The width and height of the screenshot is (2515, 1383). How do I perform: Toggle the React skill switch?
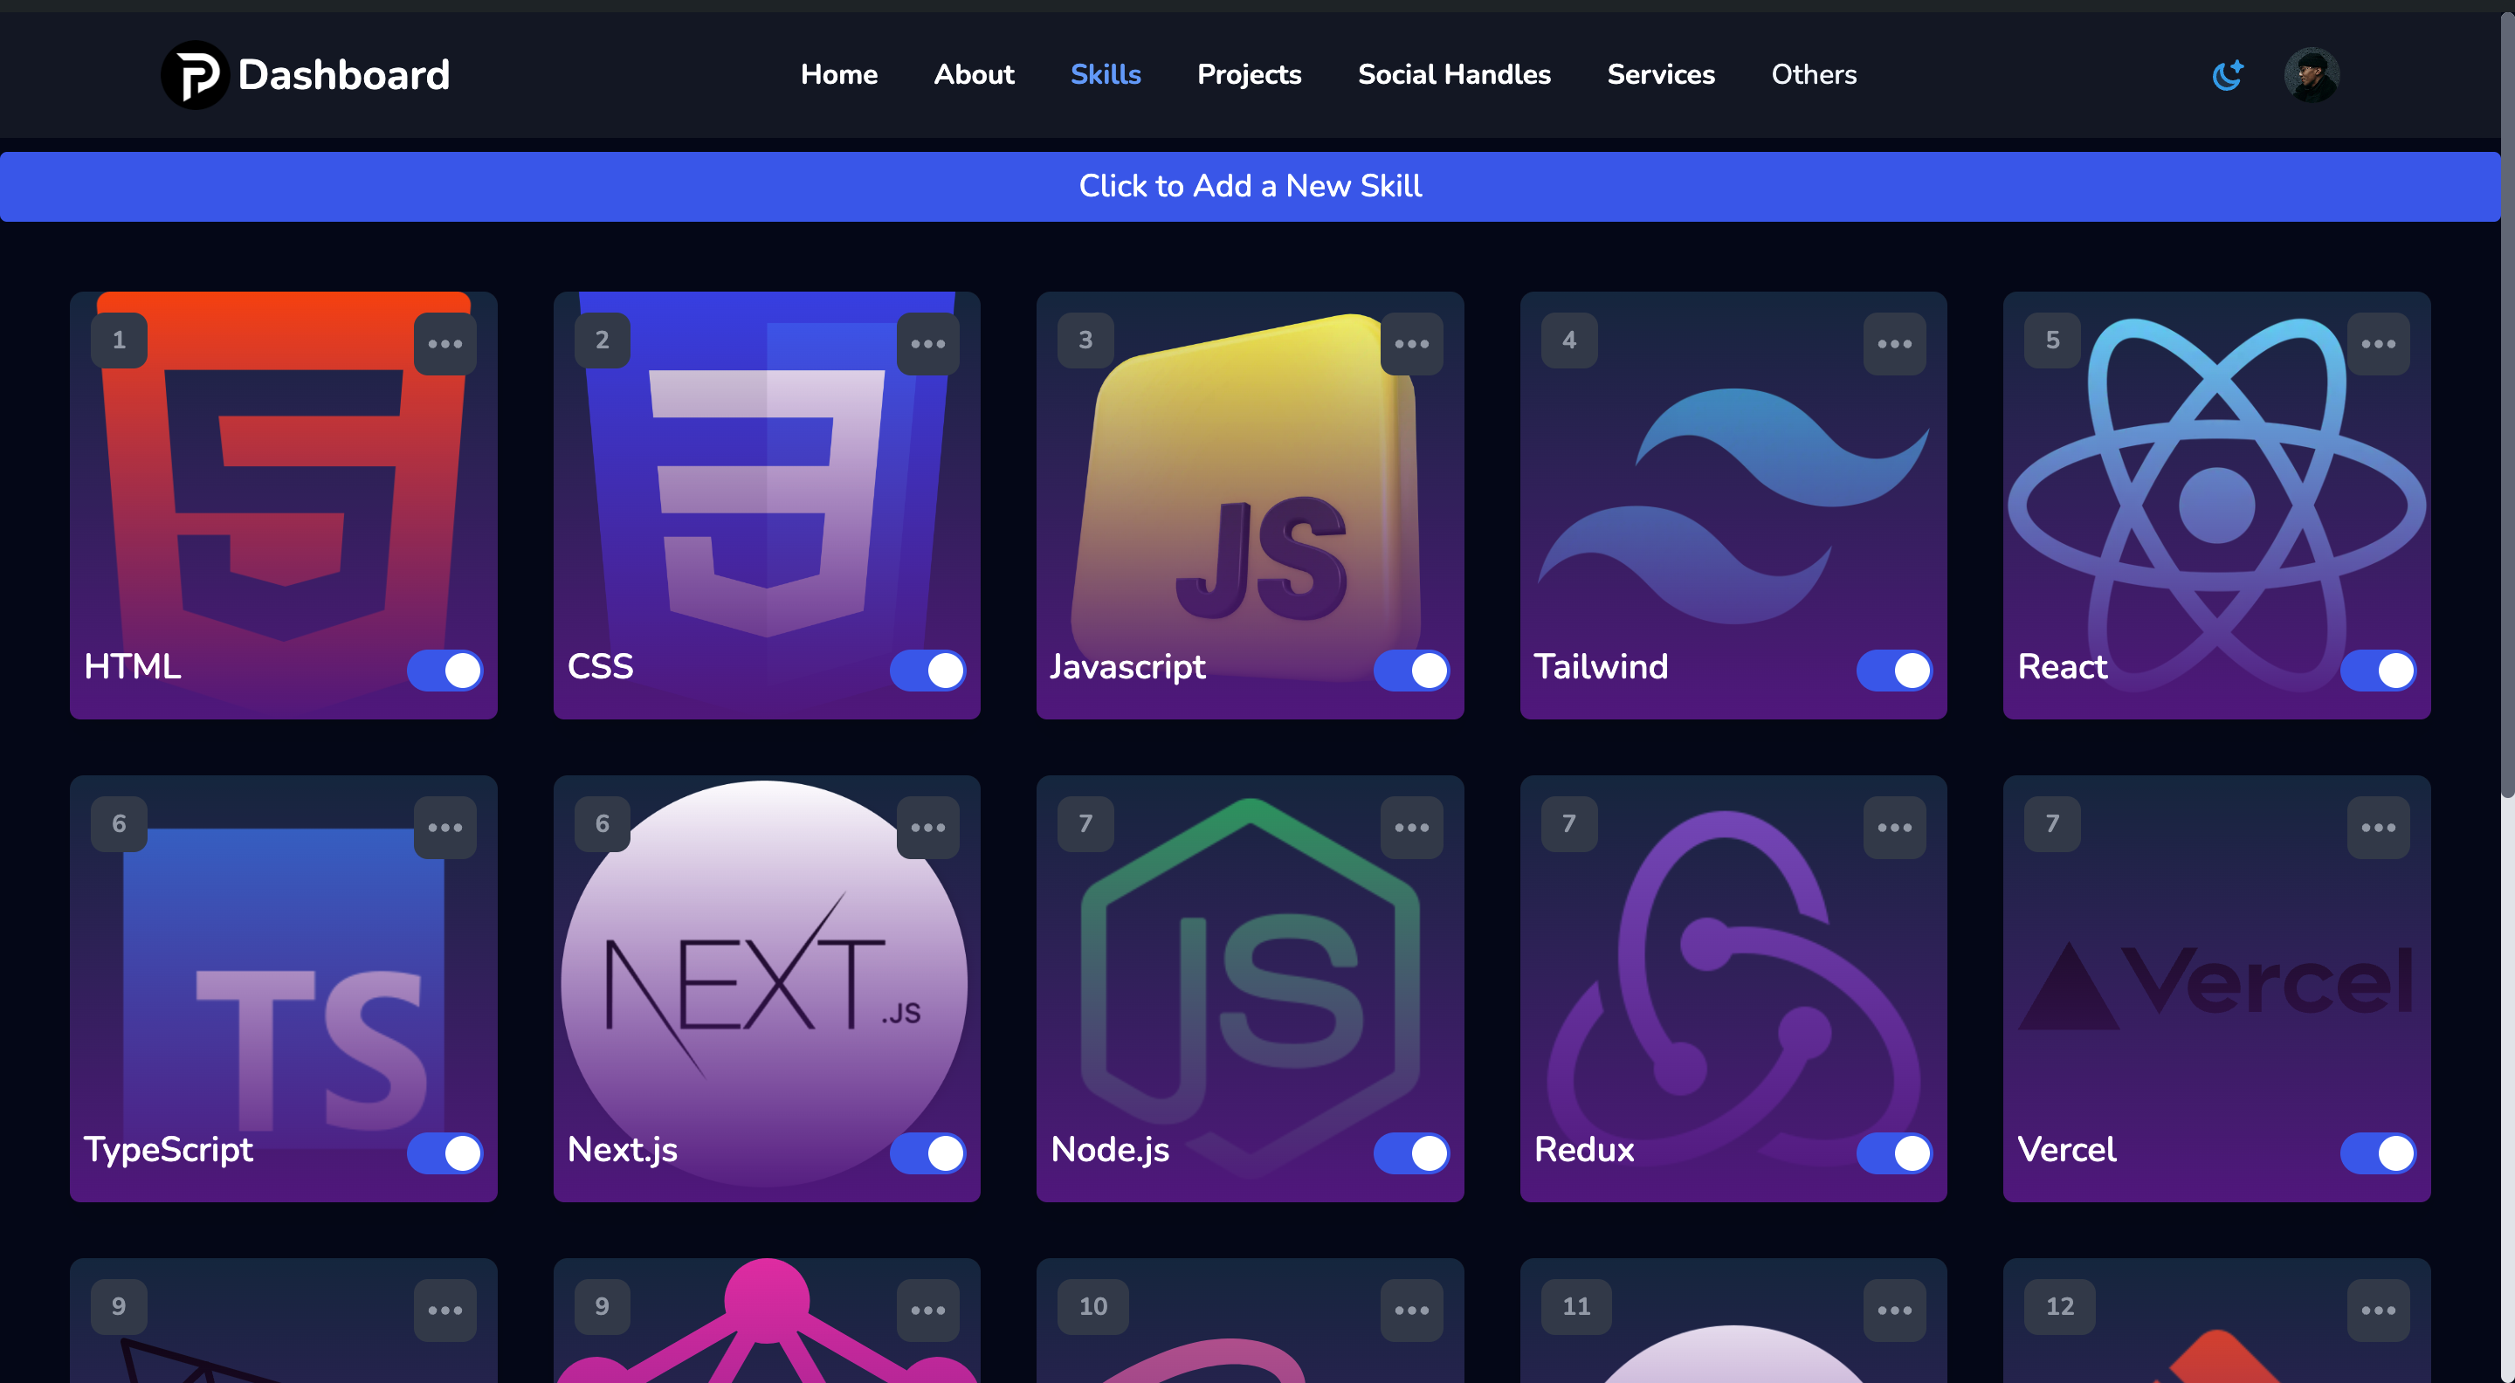[2377, 671]
